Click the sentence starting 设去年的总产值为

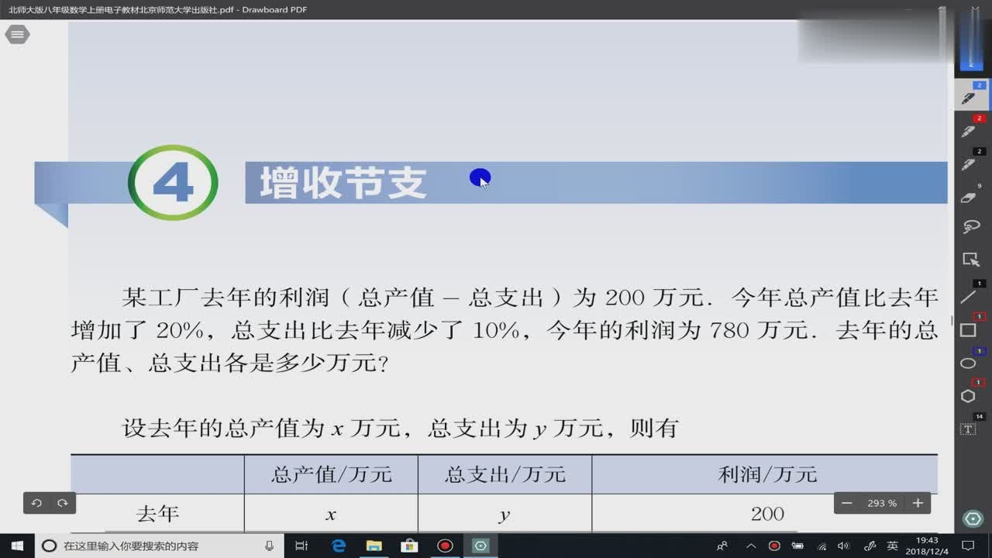pyautogui.click(x=401, y=429)
